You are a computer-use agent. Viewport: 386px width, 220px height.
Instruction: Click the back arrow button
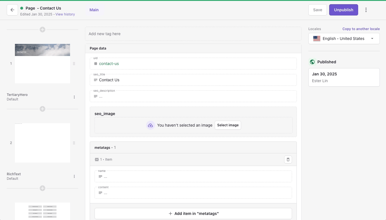coord(12,10)
